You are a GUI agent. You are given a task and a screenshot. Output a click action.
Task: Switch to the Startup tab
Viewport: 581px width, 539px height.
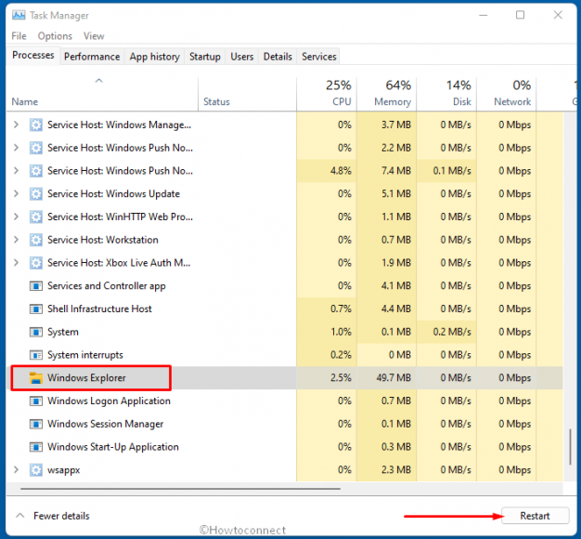click(205, 57)
